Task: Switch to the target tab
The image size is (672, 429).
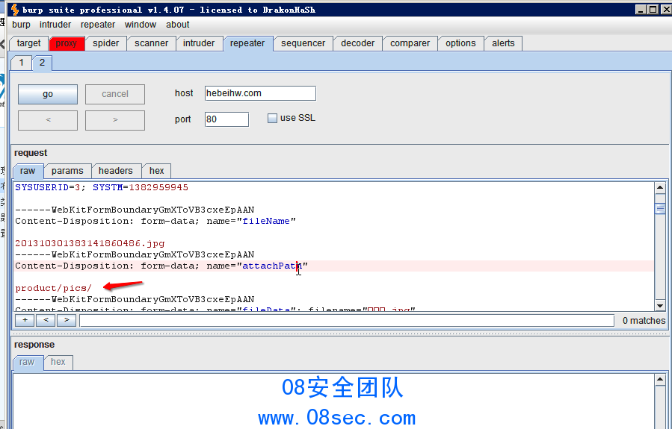Action: click(x=28, y=43)
